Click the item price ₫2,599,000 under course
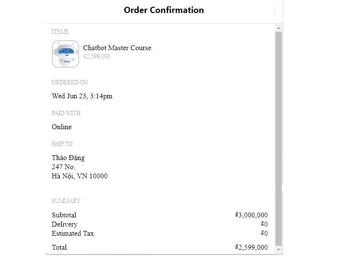Image resolution: width=340 pixels, height=268 pixels. (97, 56)
